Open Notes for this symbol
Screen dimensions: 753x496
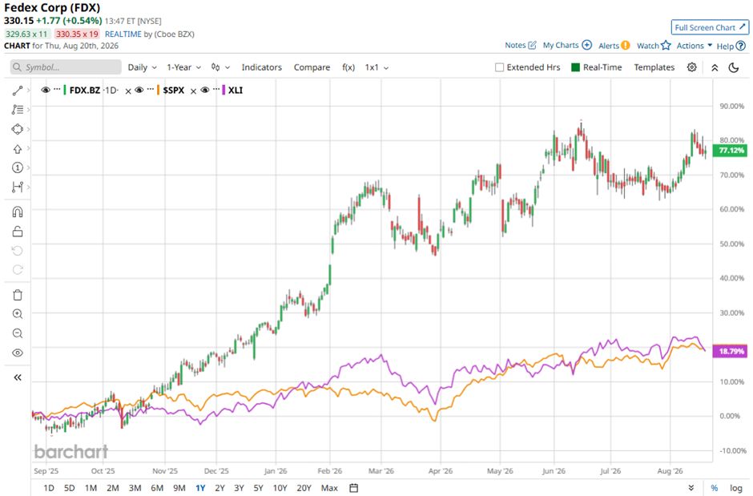pos(521,45)
